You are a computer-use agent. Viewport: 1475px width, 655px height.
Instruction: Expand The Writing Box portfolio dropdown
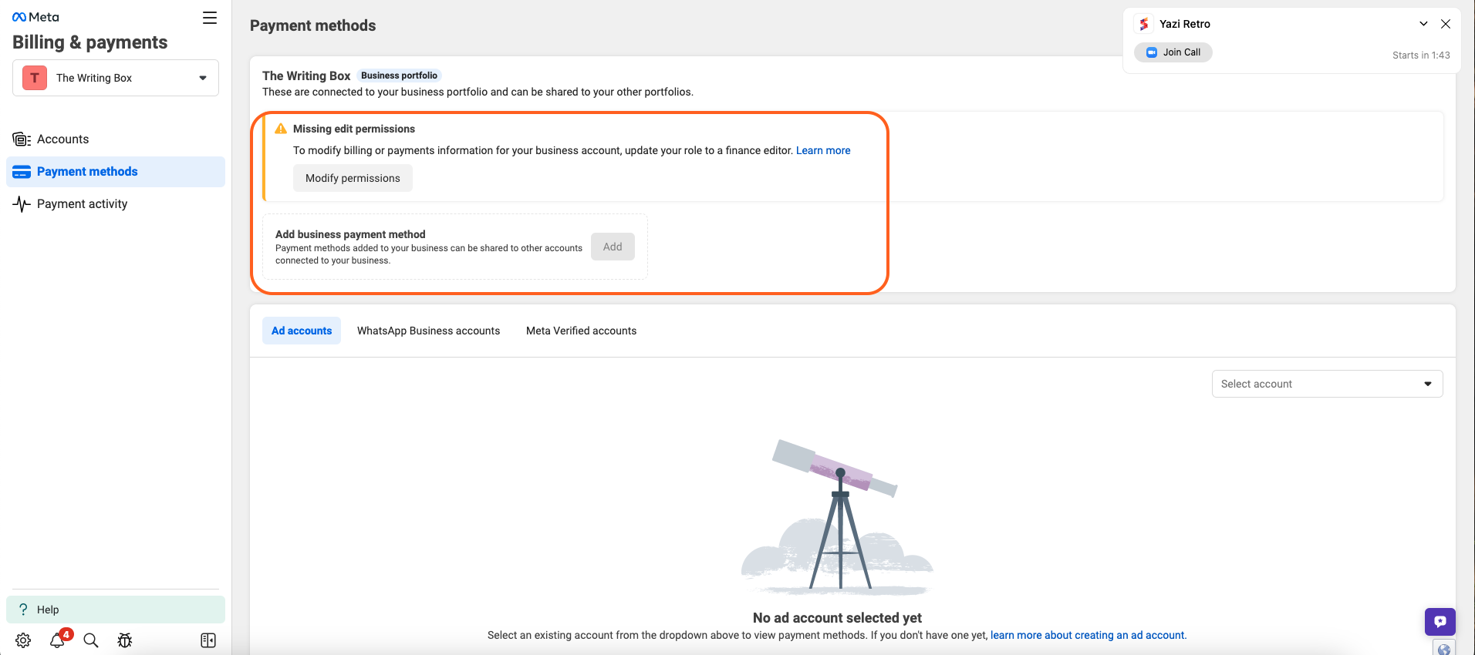pos(116,78)
